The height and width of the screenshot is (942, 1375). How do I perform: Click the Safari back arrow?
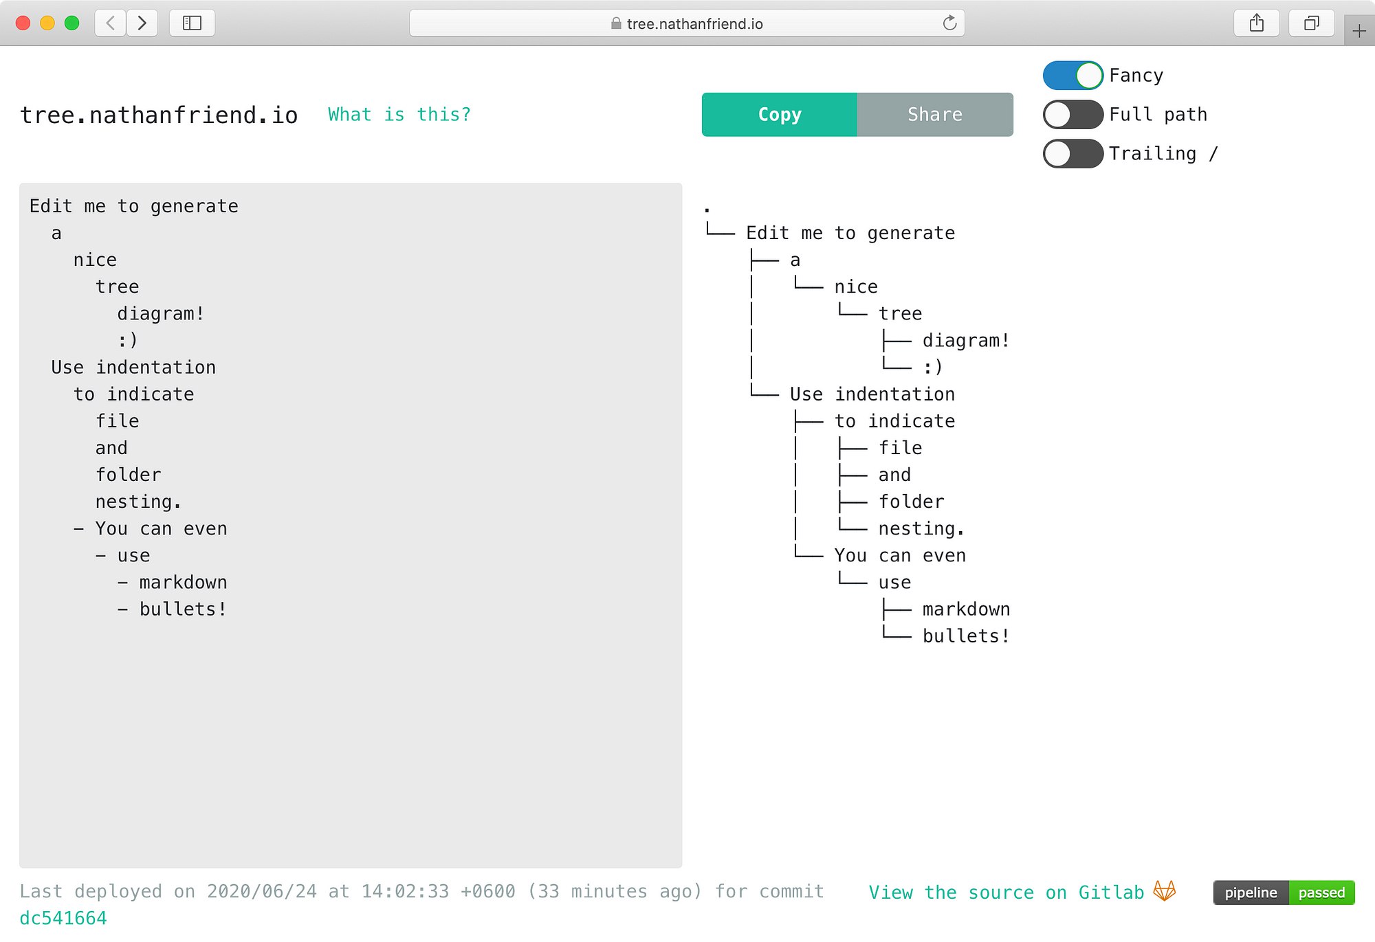point(110,23)
